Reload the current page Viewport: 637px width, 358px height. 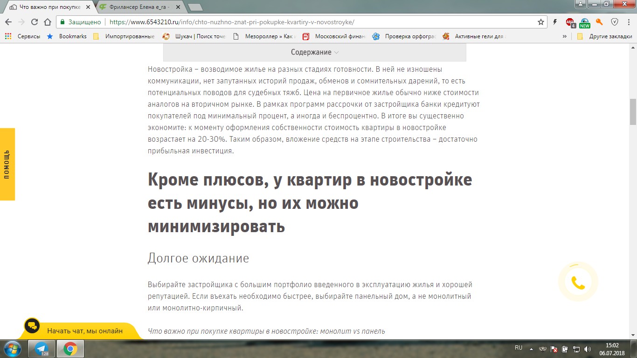(34, 22)
